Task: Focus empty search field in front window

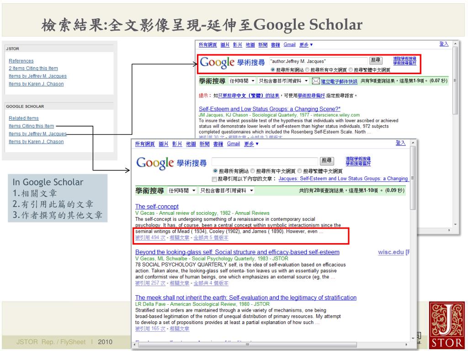Action: [265, 161]
